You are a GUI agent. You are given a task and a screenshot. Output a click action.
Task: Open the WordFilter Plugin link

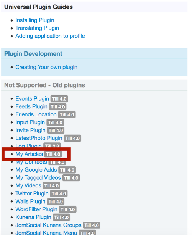[x=36, y=209]
